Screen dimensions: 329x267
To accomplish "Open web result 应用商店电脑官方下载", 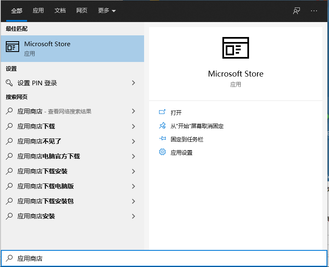I will (x=49, y=156).
